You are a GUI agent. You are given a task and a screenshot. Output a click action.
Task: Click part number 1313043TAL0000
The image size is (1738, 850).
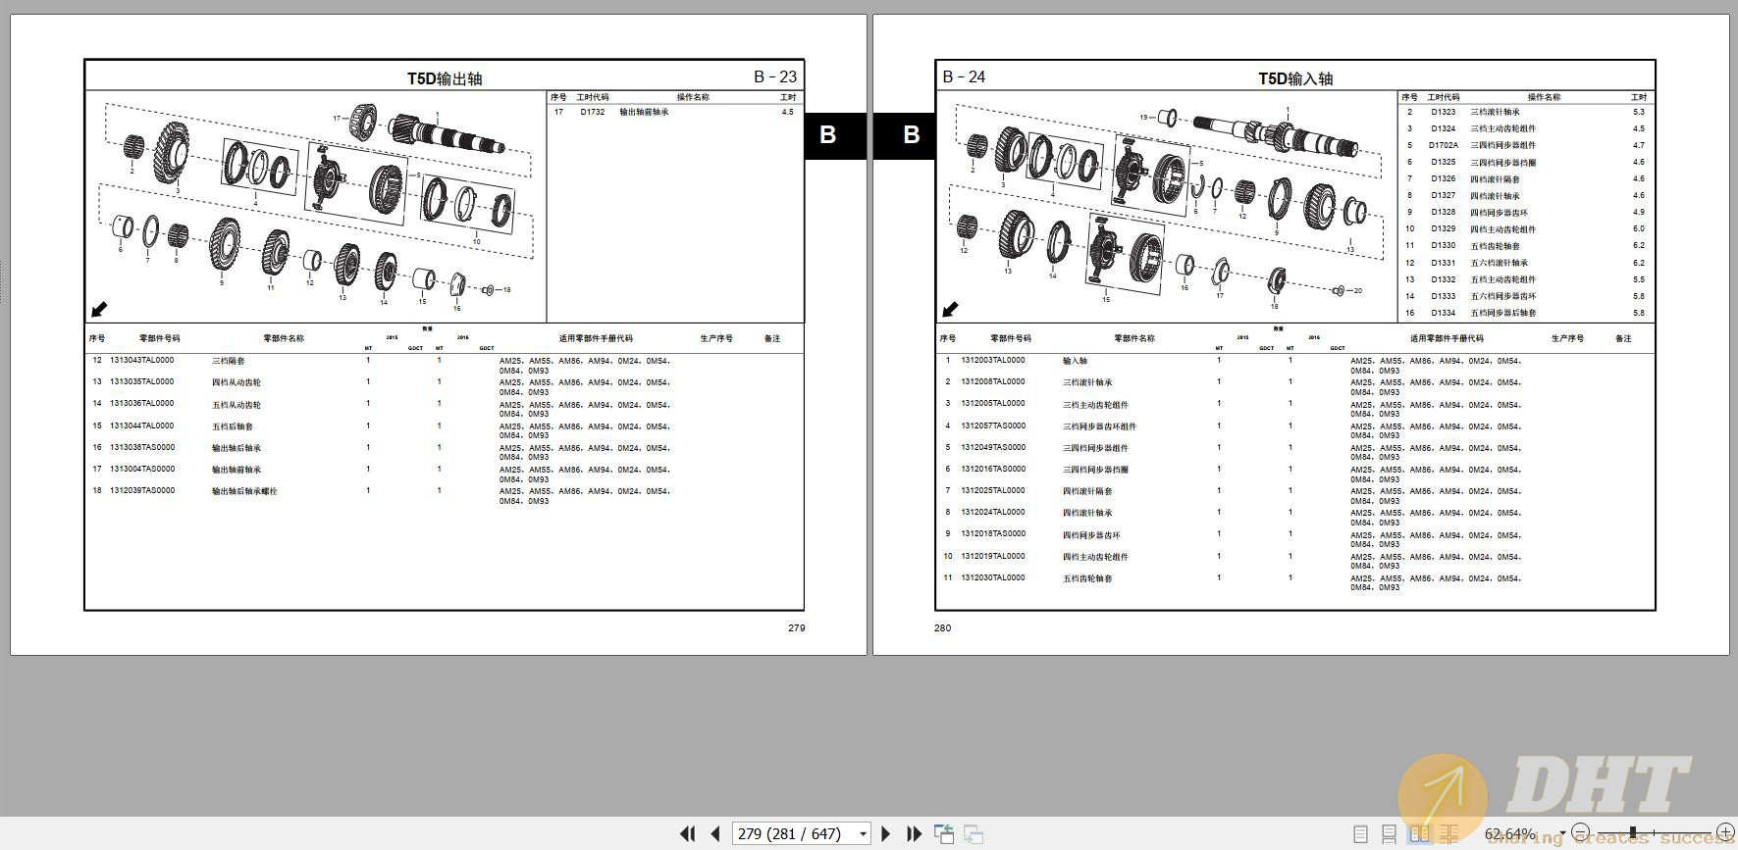[x=142, y=361]
